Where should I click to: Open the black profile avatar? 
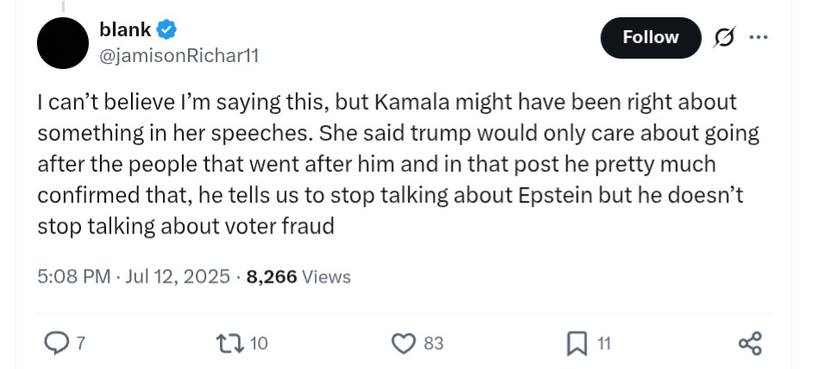coord(63,43)
